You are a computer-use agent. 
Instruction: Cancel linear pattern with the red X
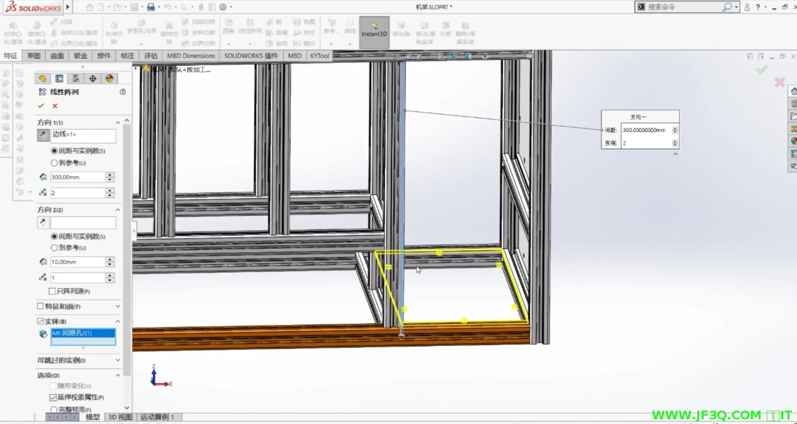pos(55,106)
